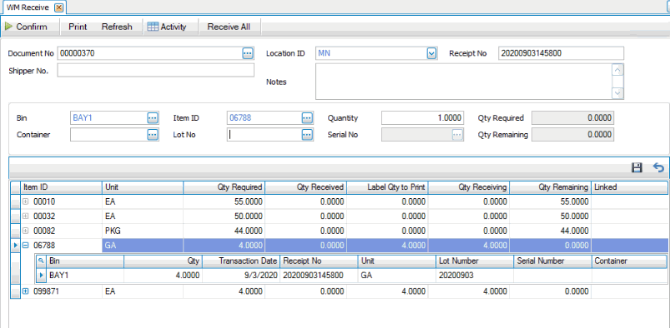This screenshot has height=328, width=670.
Task: Click the Bin field showing BAY1
Action: pos(108,117)
